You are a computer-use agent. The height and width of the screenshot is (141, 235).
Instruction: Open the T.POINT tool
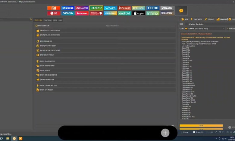[x=209, y=19]
